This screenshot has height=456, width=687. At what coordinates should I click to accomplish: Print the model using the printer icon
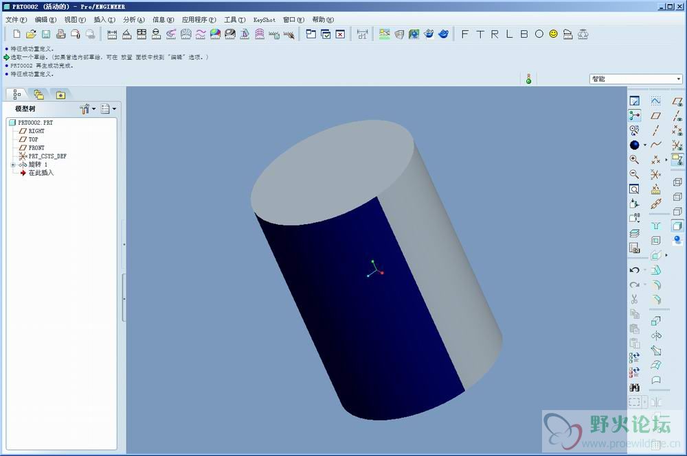(x=61, y=34)
